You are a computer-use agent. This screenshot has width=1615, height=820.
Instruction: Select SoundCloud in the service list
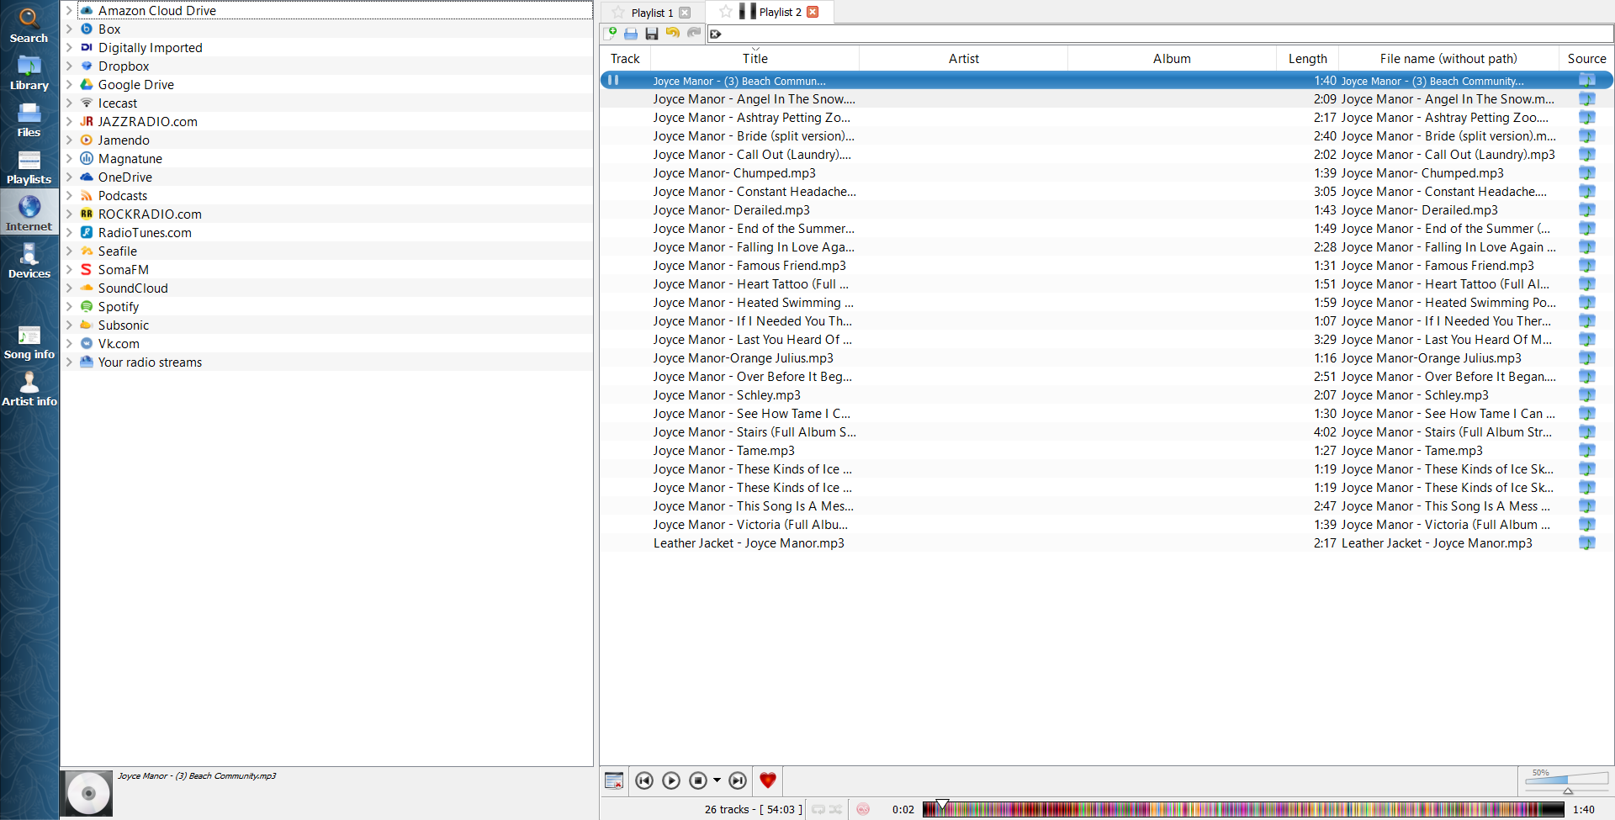point(133,288)
